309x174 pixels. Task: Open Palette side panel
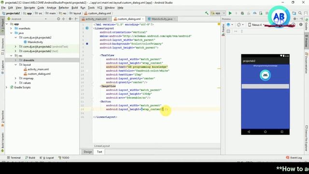pyautogui.click(x=223, y=29)
